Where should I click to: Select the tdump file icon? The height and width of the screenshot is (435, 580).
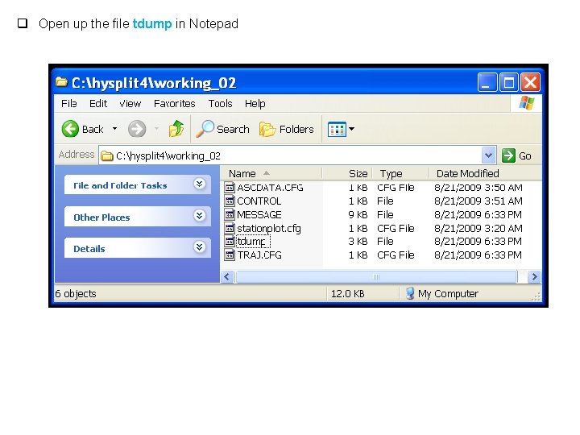(230, 241)
